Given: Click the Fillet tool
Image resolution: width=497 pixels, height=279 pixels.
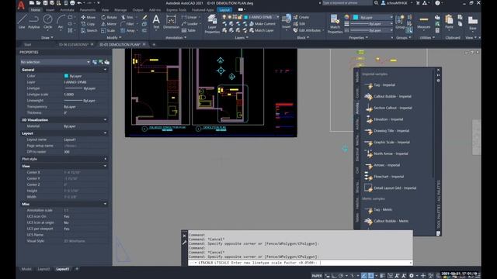Looking at the screenshot, I should [127, 24].
